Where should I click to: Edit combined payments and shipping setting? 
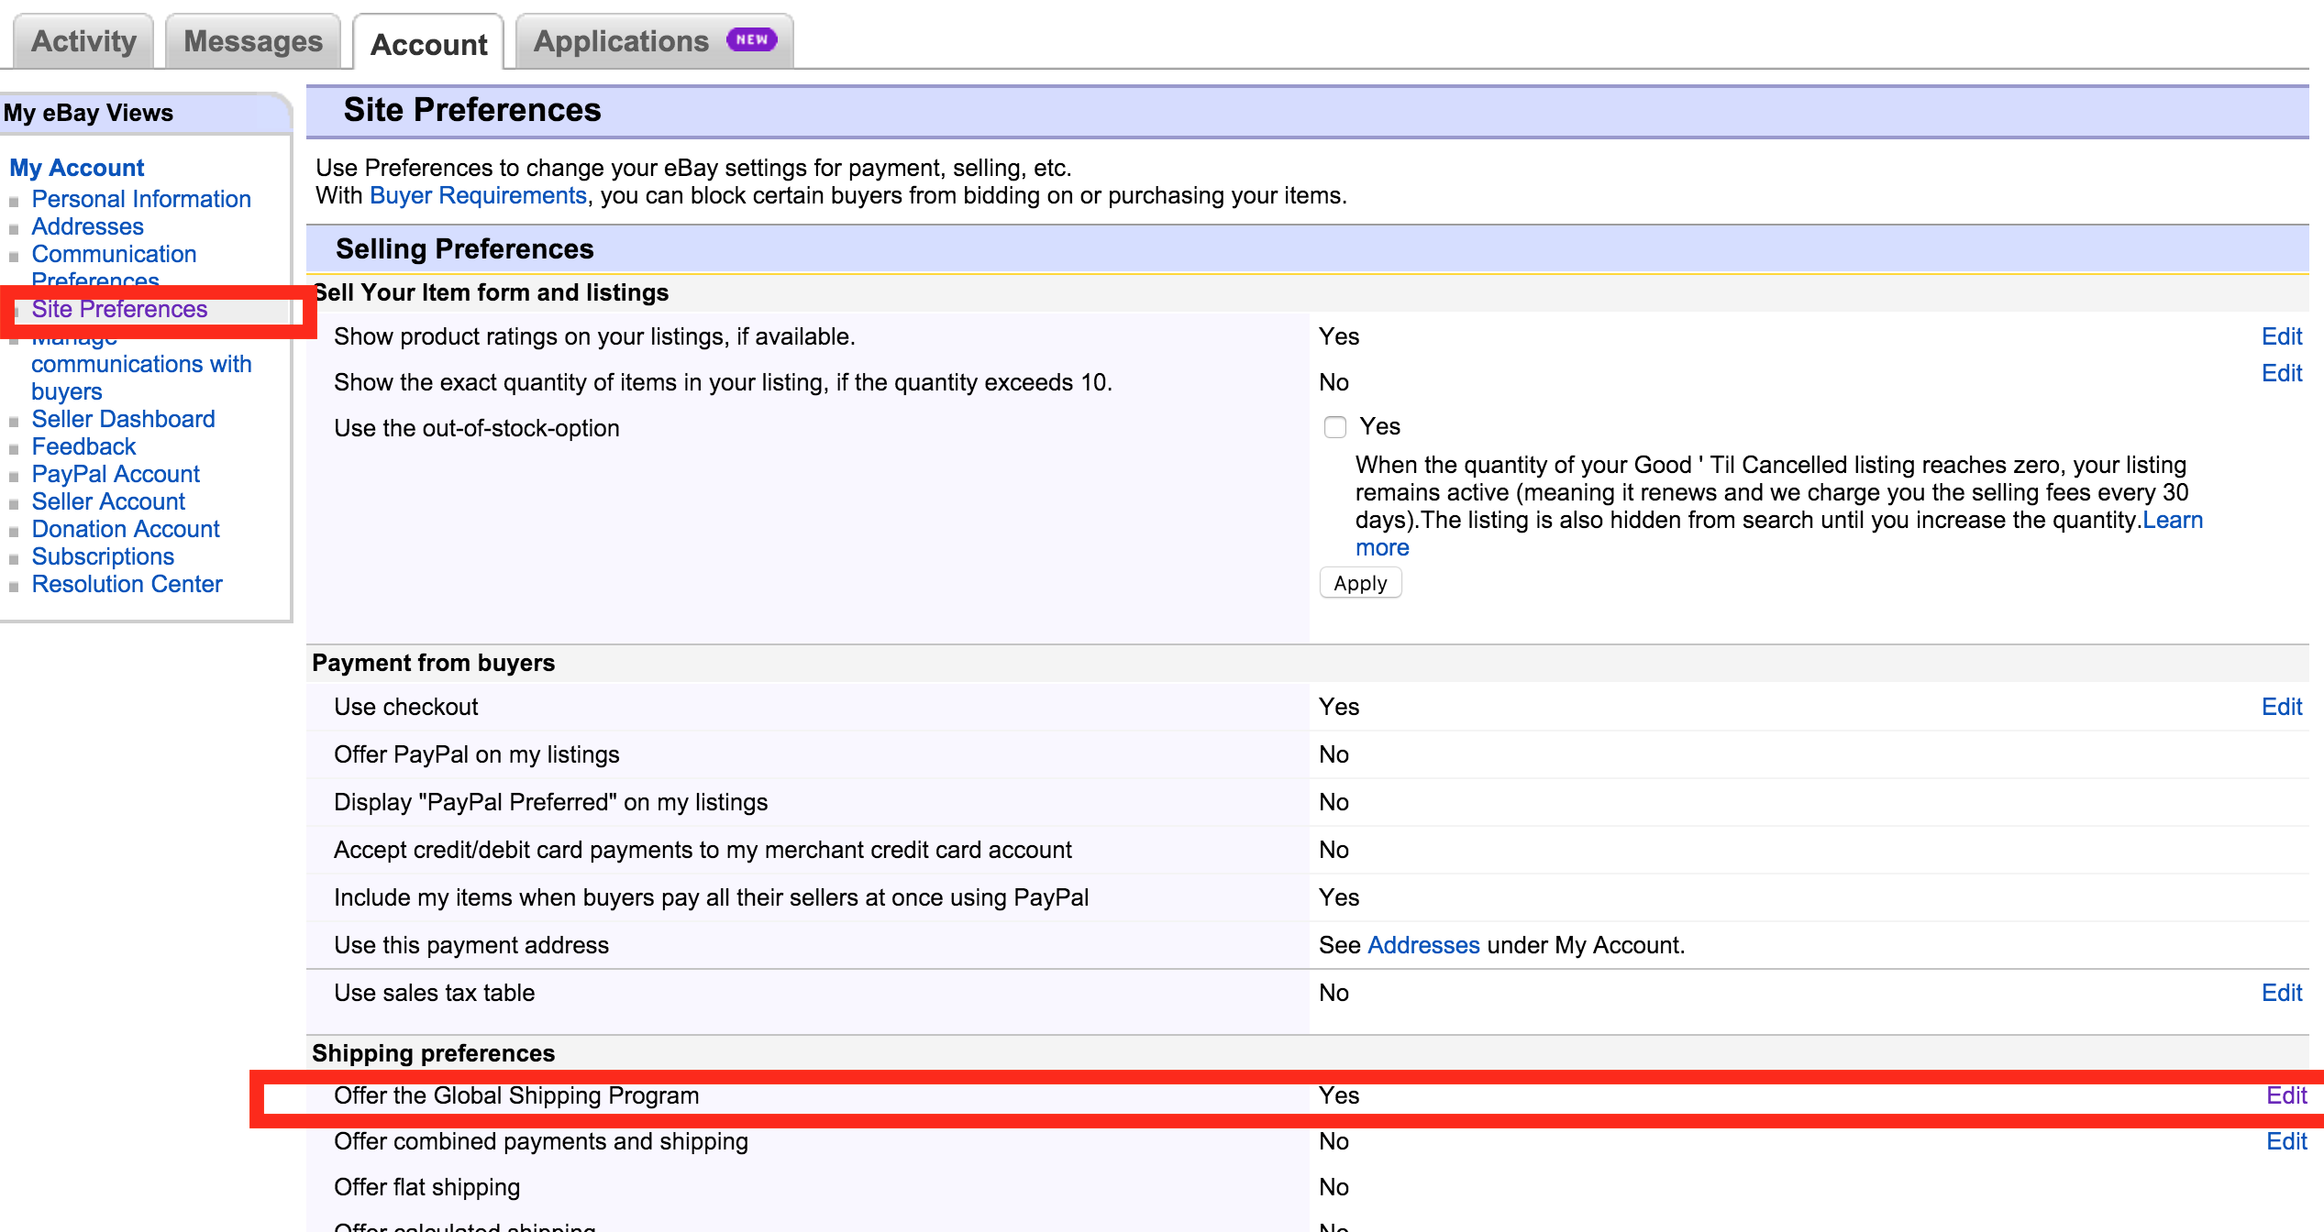2286,1141
